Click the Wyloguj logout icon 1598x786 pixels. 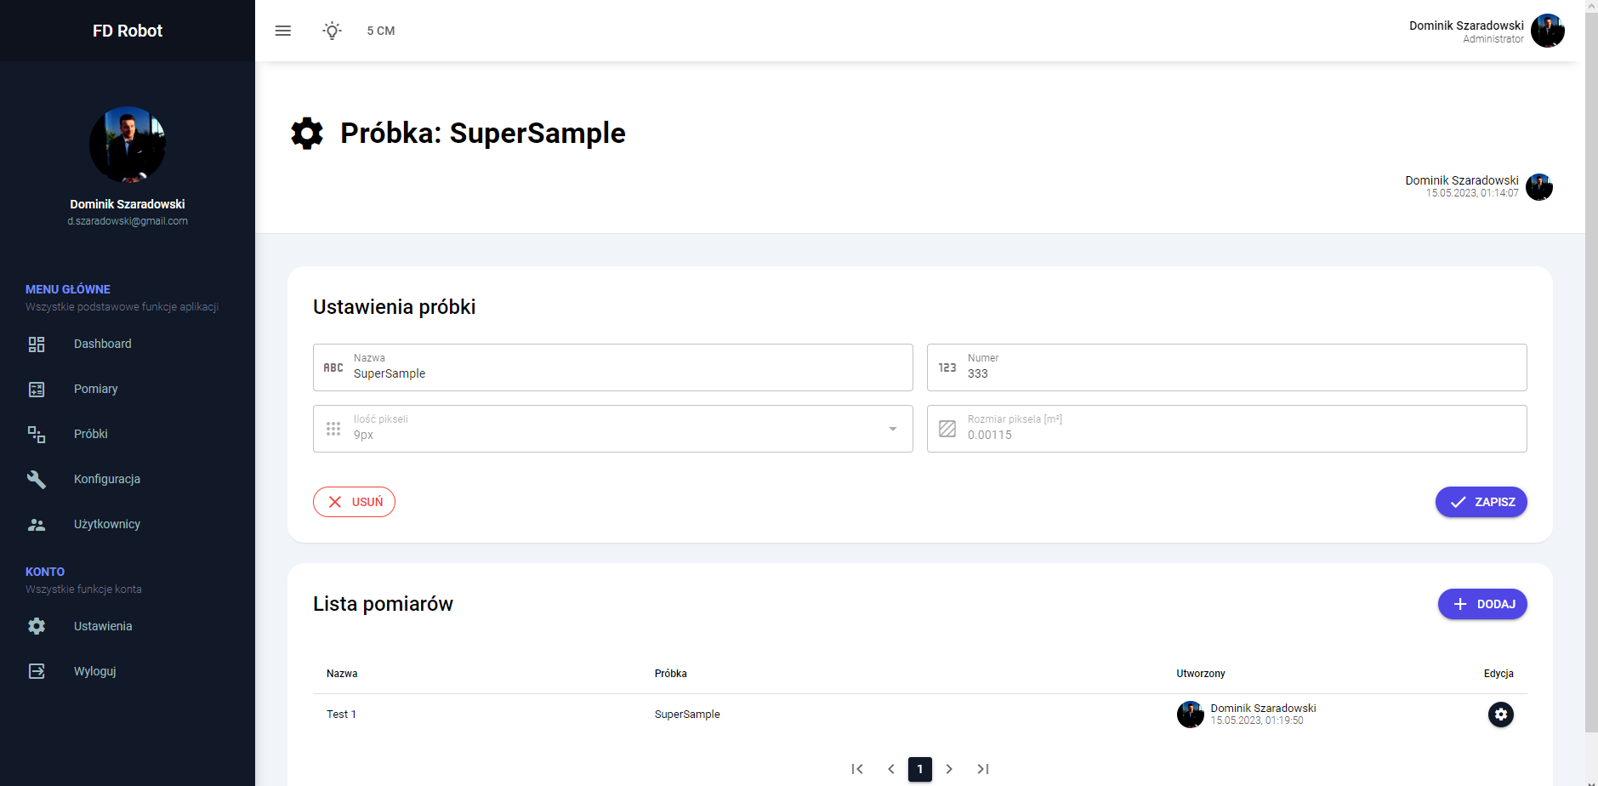37,671
